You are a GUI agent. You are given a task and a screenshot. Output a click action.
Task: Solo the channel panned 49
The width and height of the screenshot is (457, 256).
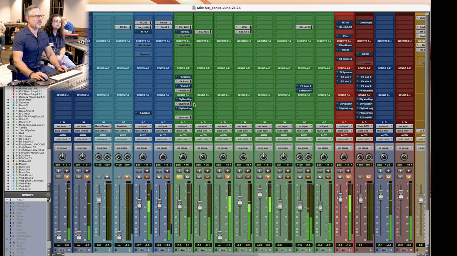[x=240, y=177]
